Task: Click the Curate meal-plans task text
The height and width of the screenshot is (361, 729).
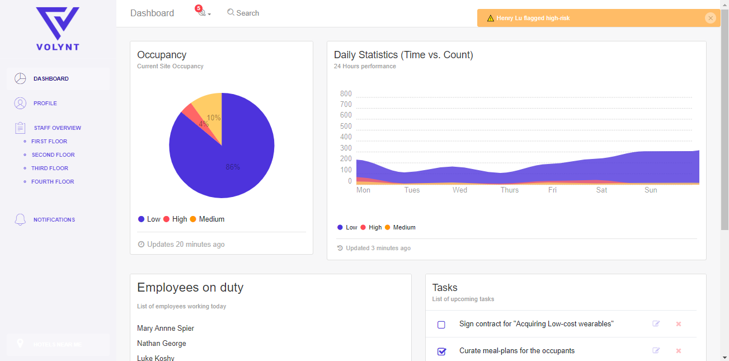Action: pos(517,351)
